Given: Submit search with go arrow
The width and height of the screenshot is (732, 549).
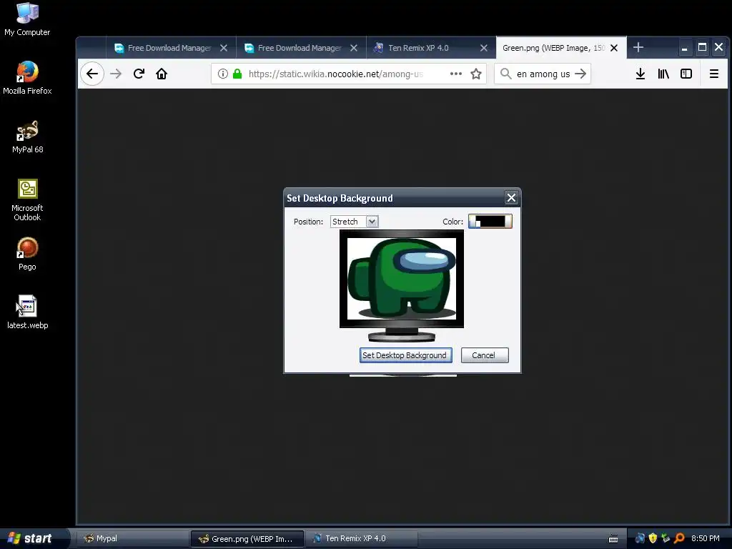Looking at the screenshot, I should click(x=580, y=74).
